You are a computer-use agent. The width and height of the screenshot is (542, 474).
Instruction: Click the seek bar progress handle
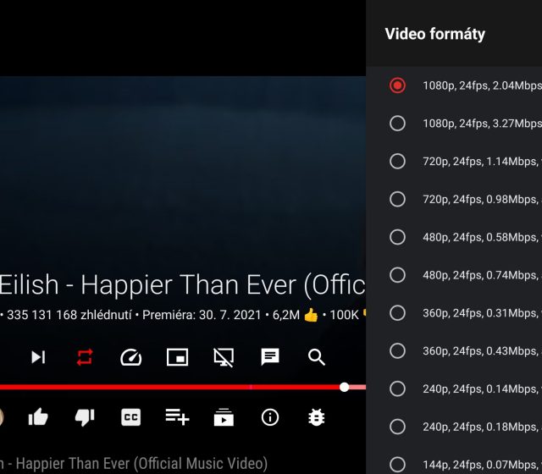(344, 387)
